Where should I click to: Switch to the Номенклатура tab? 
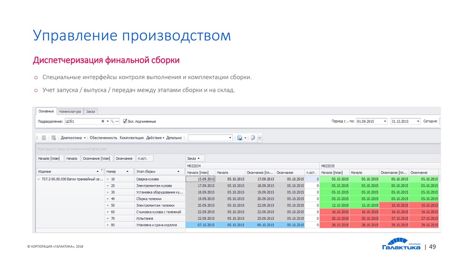(70, 112)
